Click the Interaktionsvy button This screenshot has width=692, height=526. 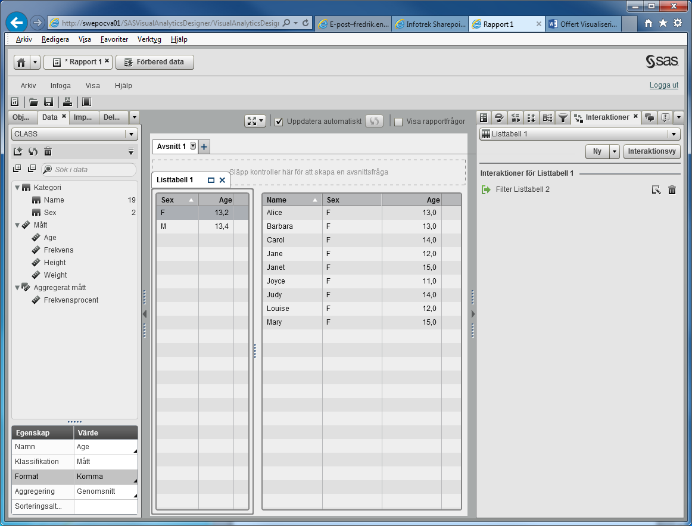point(652,151)
